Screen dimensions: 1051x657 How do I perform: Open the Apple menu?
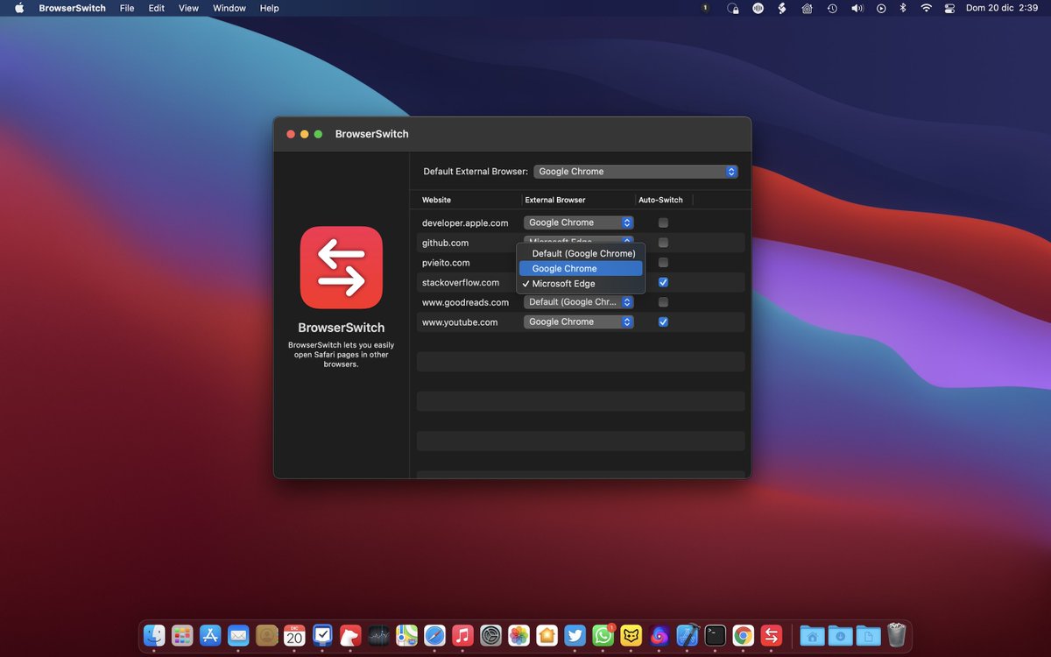pos(19,8)
